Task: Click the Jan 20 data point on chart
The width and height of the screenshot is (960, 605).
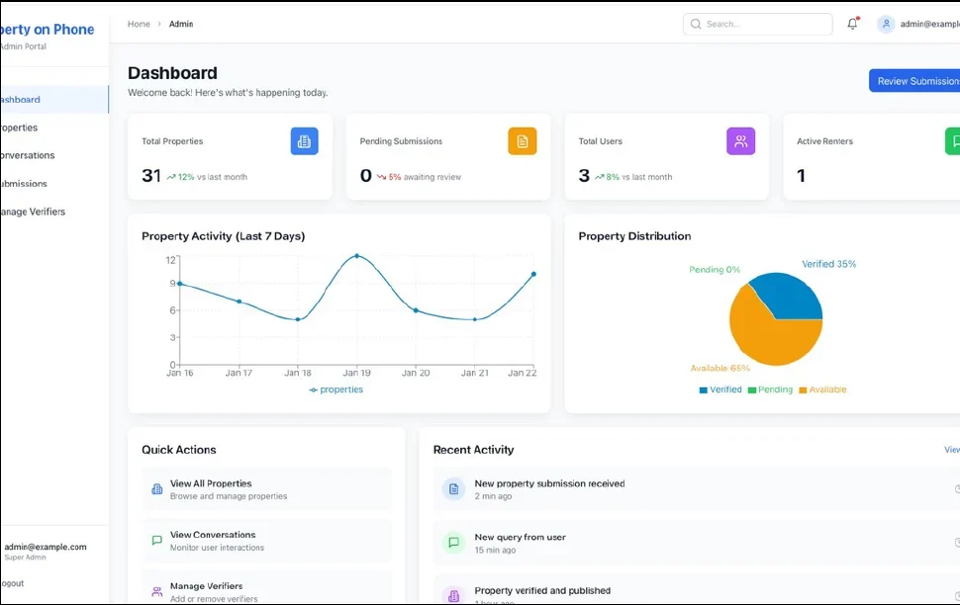Action: click(416, 310)
